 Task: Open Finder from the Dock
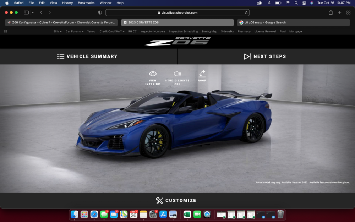pos(75,214)
